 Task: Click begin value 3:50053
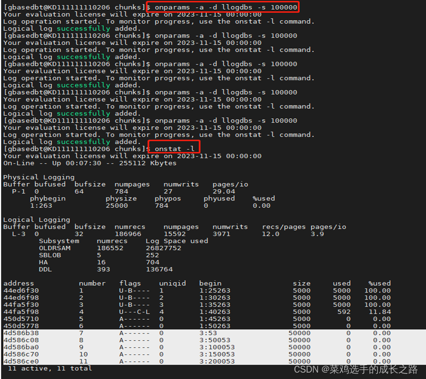215,340
